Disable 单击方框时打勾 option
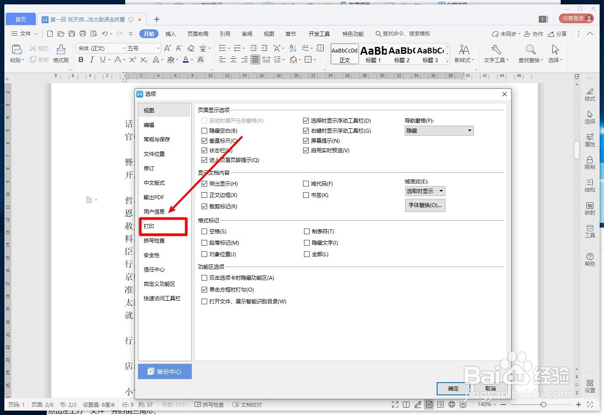This screenshot has width=604, height=415. (x=205, y=289)
